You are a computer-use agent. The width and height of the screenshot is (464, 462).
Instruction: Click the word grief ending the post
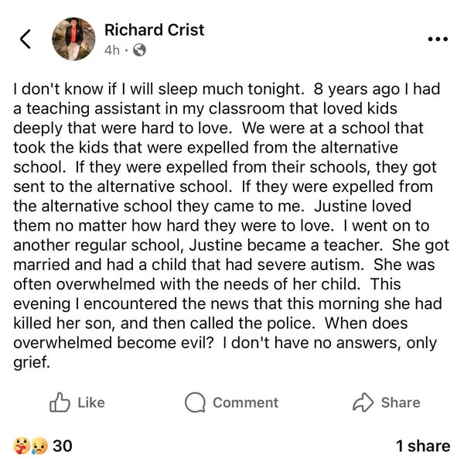click(32, 361)
